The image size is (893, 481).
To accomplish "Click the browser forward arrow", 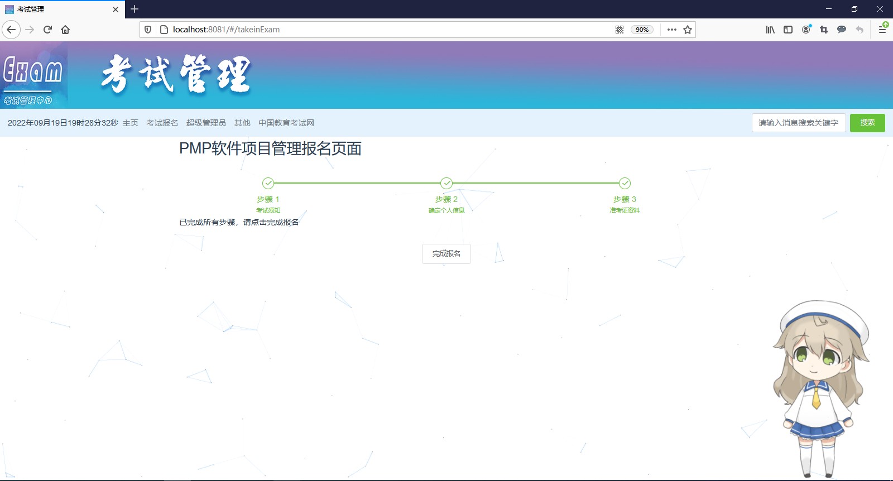I will [x=30, y=30].
